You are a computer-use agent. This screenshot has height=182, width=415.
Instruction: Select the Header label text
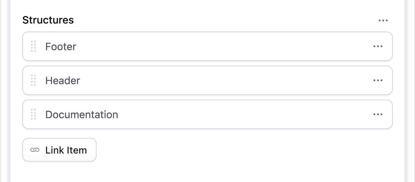(x=63, y=81)
